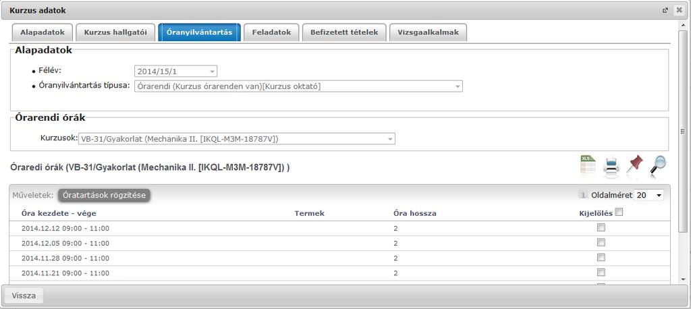Click the Óratartások rögzítése button
Viewport: 691px width, 309px height.
[x=104, y=195]
